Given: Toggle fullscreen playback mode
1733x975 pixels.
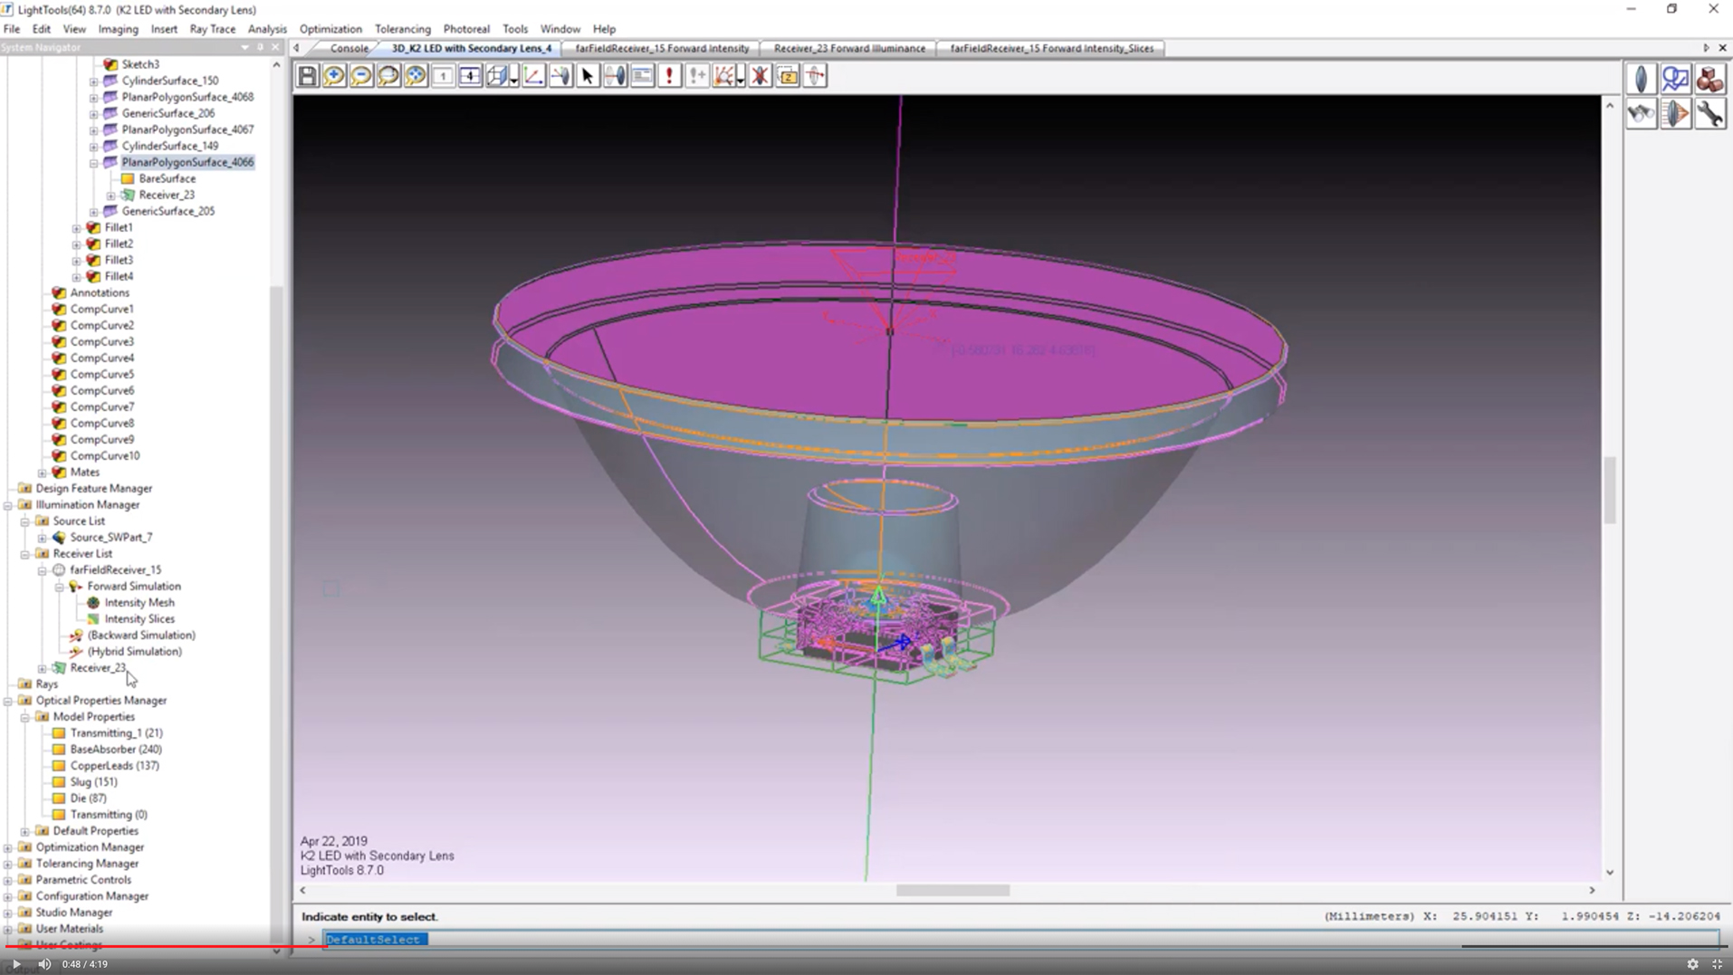Looking at the screenshot, I should tap(1715, 964).
